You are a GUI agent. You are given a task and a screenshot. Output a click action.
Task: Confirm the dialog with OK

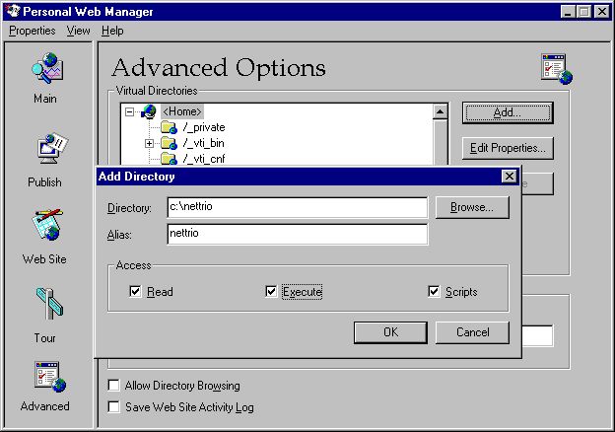[390, 332]
